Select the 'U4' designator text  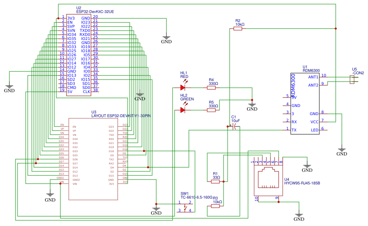[x=286, y=179]
